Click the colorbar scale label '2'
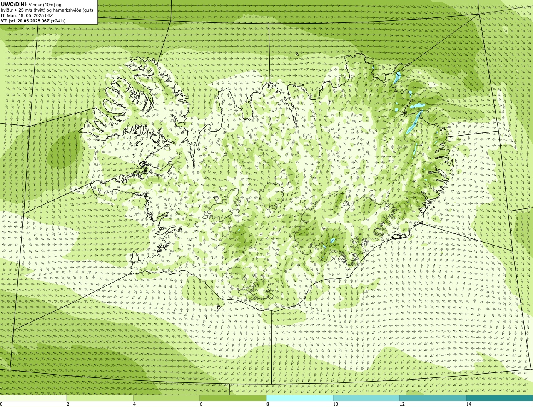 68,404
